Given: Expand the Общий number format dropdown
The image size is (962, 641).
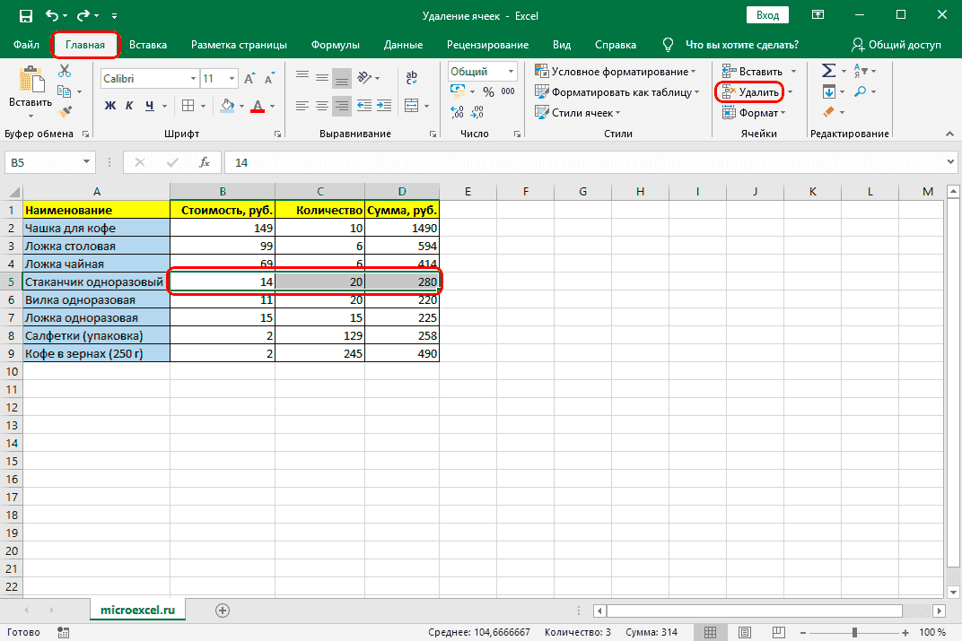Looking at the screenshot, I should coord(512,72).
